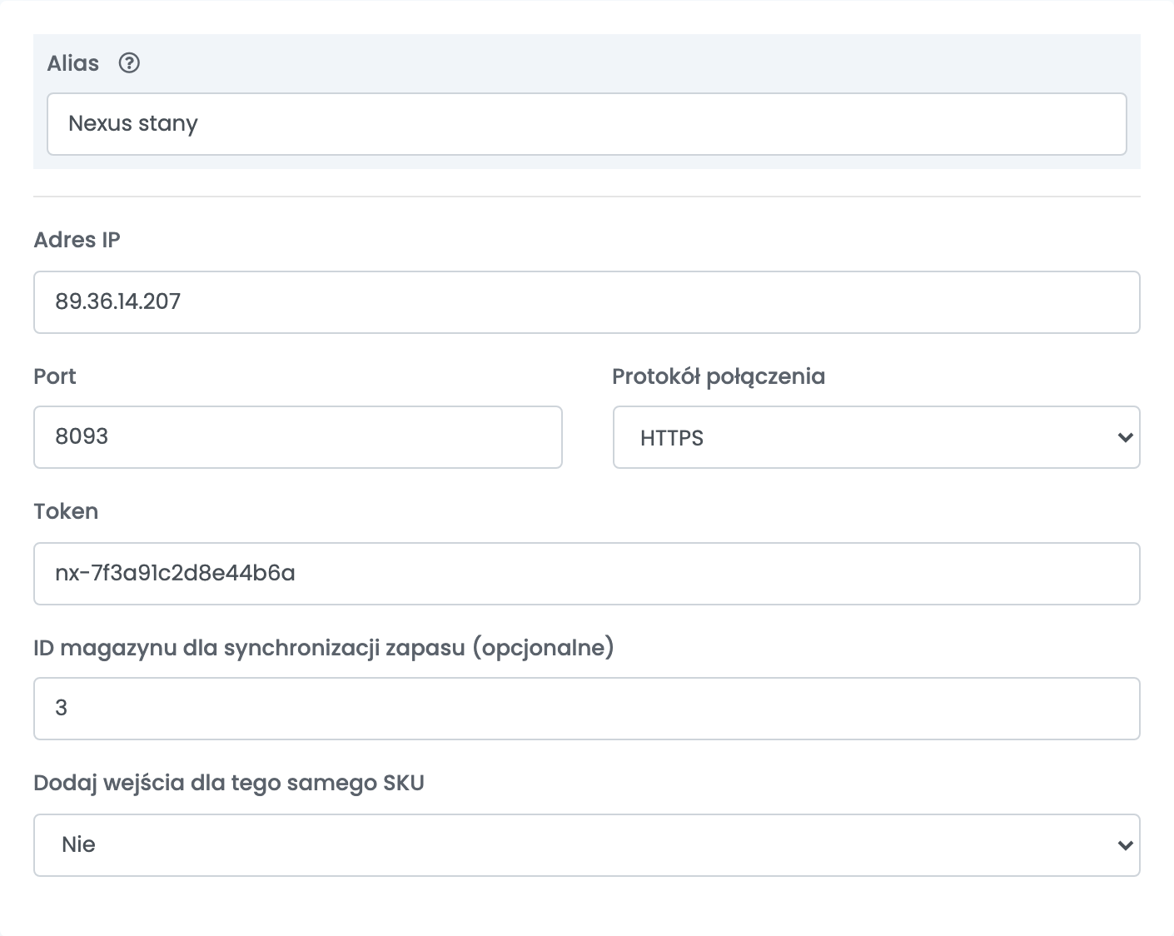The width and height of the screenshot is (1174, 936).
Task: Click the 'Port' field label
Action: click(55, 376)
